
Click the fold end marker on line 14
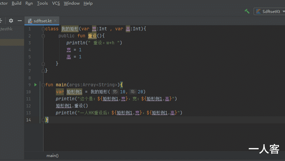[x=43, y=120]
